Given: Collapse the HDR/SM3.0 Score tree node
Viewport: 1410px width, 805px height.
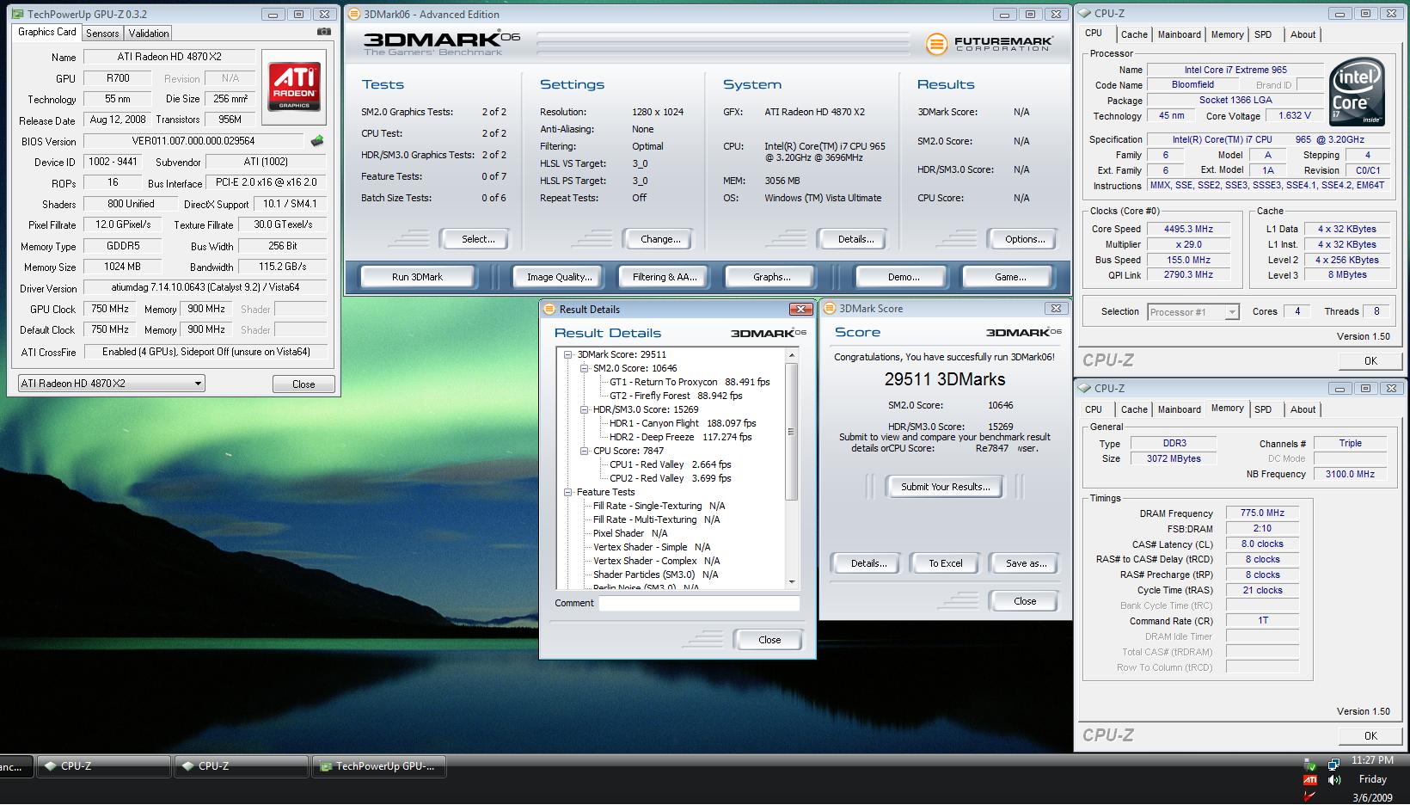Looking at the screenshot, I should (x=584, y=409).
